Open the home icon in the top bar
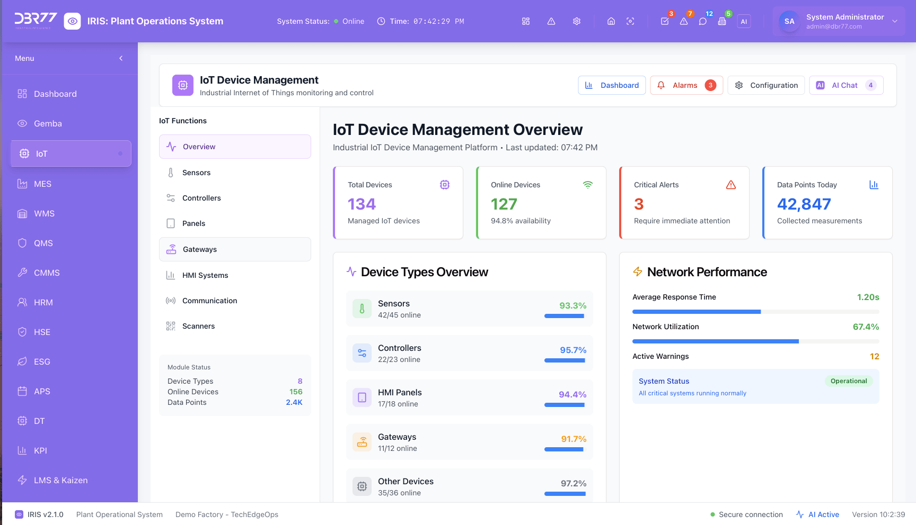Image resolution: width=916 pixels, height=525 pixels. tap(611, 21)
